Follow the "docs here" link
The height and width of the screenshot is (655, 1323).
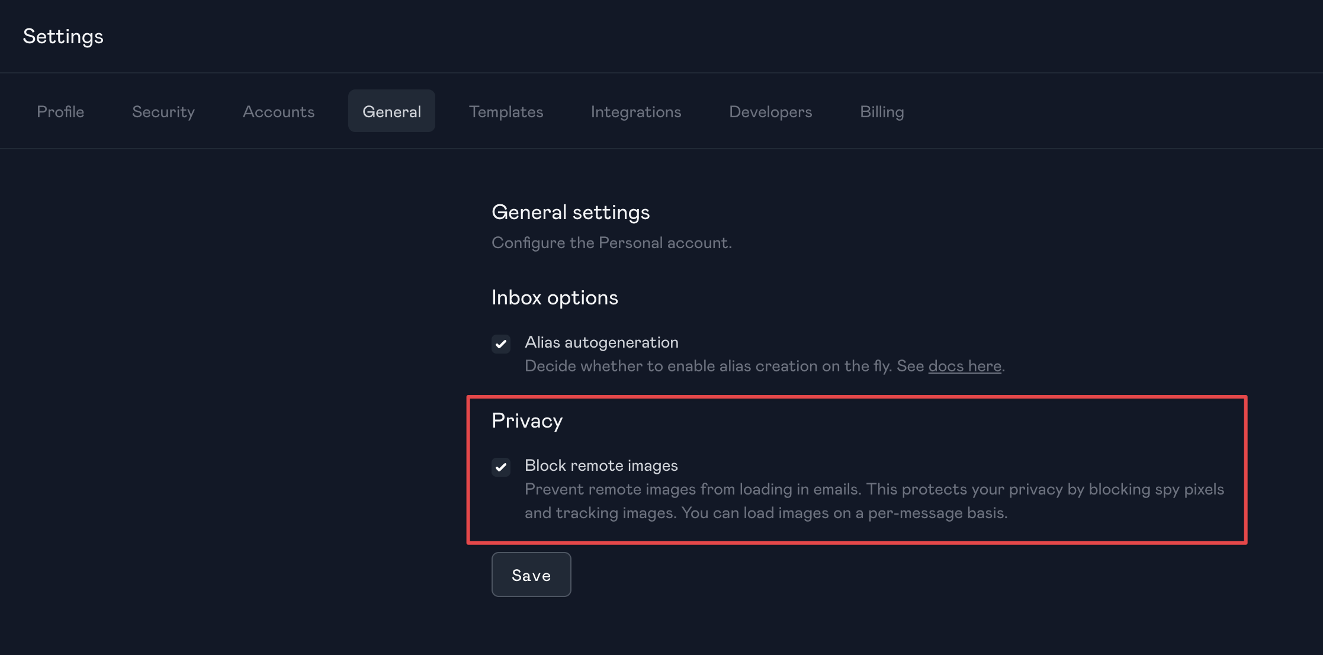pyautogui.click(x=964, y=366)
